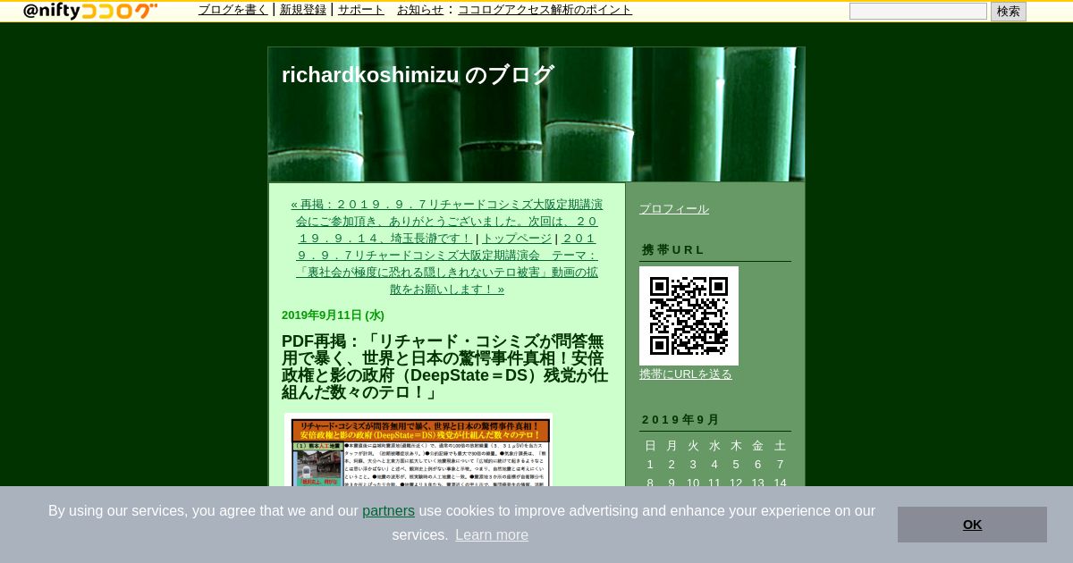1073x563 pixels.
Task: Click the 携帯にURLを送る link
Action: pos(686,374)
